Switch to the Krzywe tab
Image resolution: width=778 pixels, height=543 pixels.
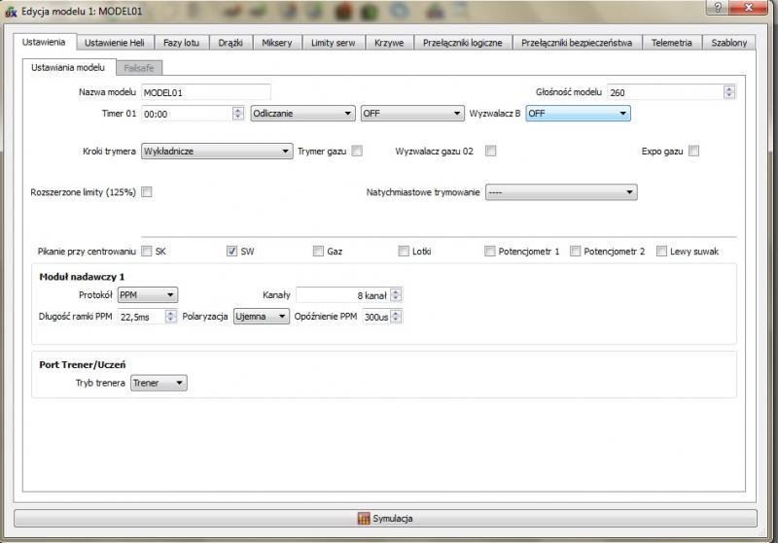tap(389, 43)
